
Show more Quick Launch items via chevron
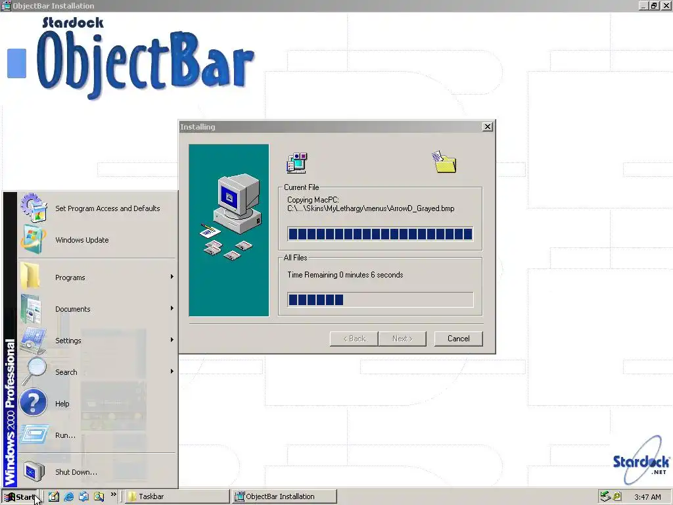click(113, 494)
